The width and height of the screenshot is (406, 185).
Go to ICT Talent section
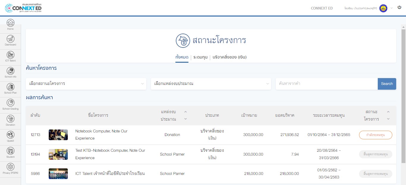pyautogui.click(x=10, y=55)
